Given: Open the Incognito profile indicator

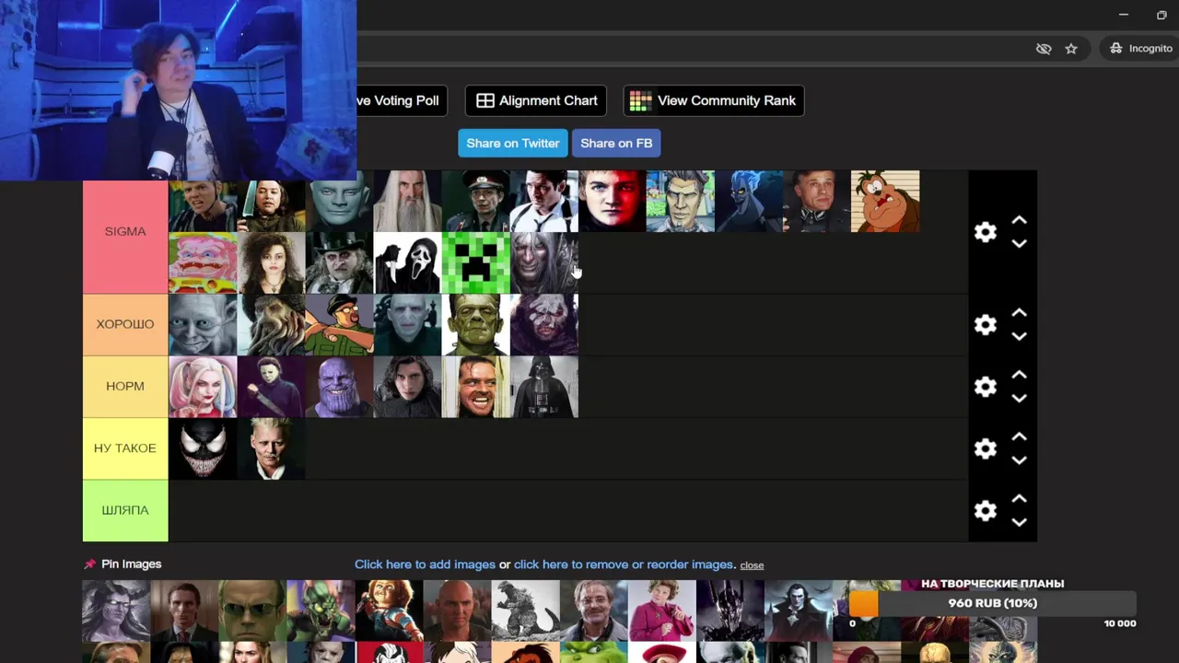Looking at the screenshot, I should [x=1141, y=48].
